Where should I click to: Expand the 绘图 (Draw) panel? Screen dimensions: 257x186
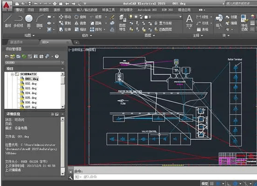[30, 35]
